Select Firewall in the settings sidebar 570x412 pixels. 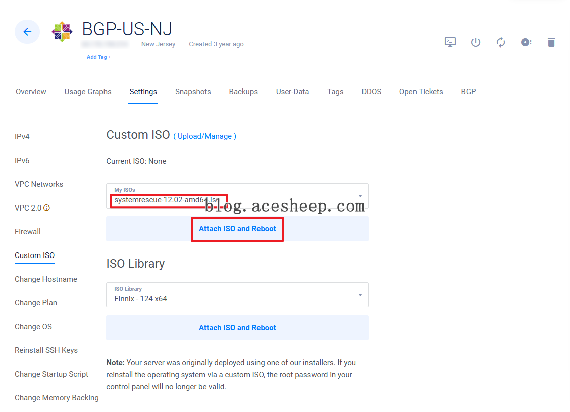click(28, 232)
